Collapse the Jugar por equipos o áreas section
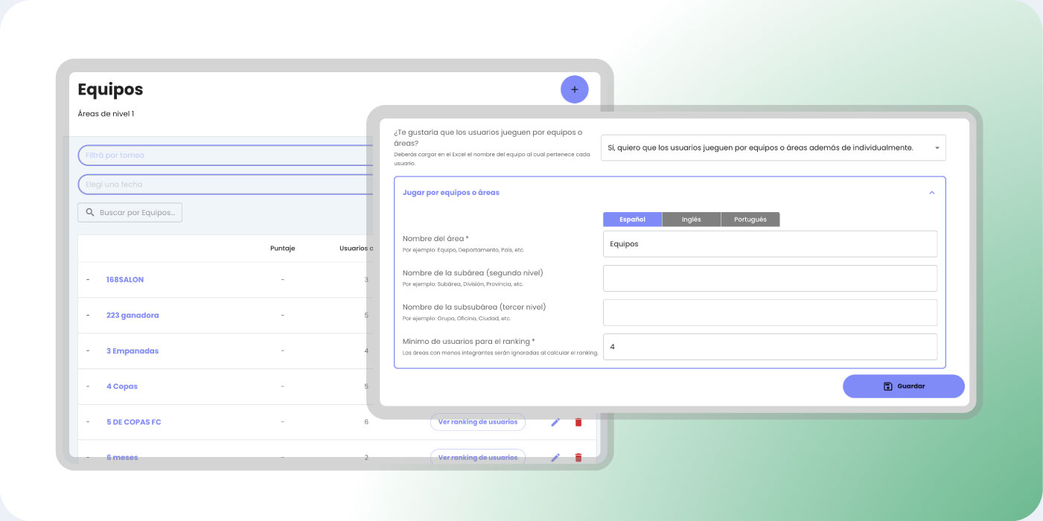 931,193
